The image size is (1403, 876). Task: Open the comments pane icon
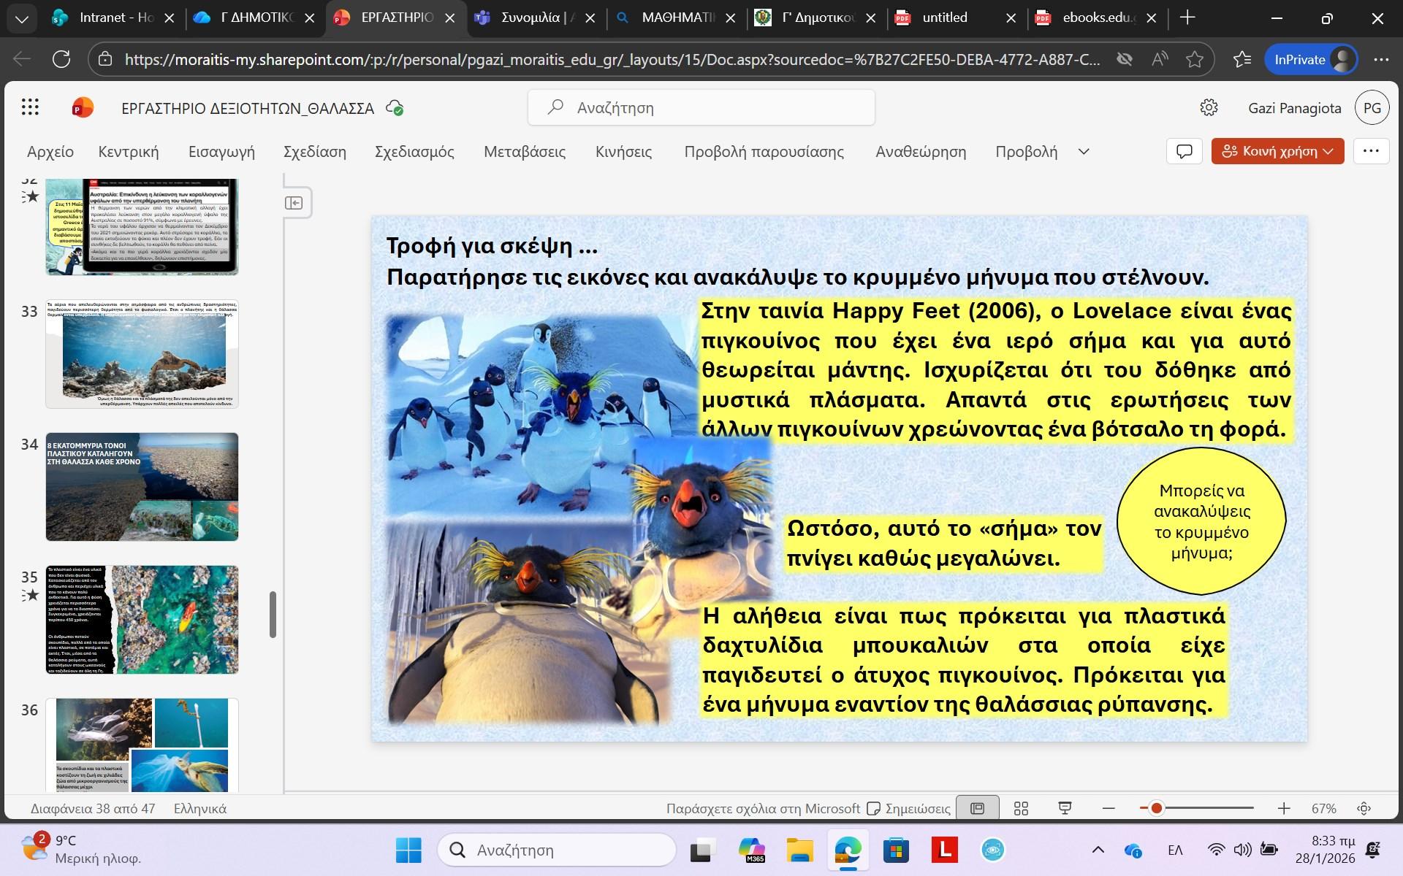pyautogui.click(x=1184, y=151)
